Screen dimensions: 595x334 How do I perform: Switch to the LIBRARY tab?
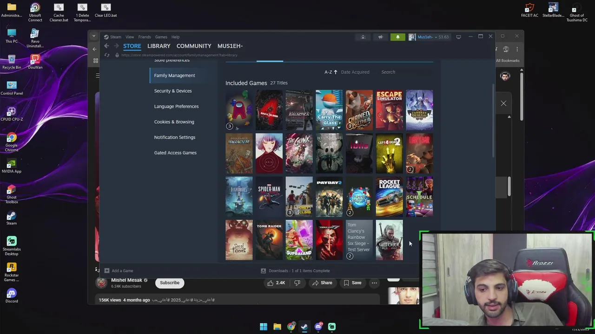(x=159, y=46)
